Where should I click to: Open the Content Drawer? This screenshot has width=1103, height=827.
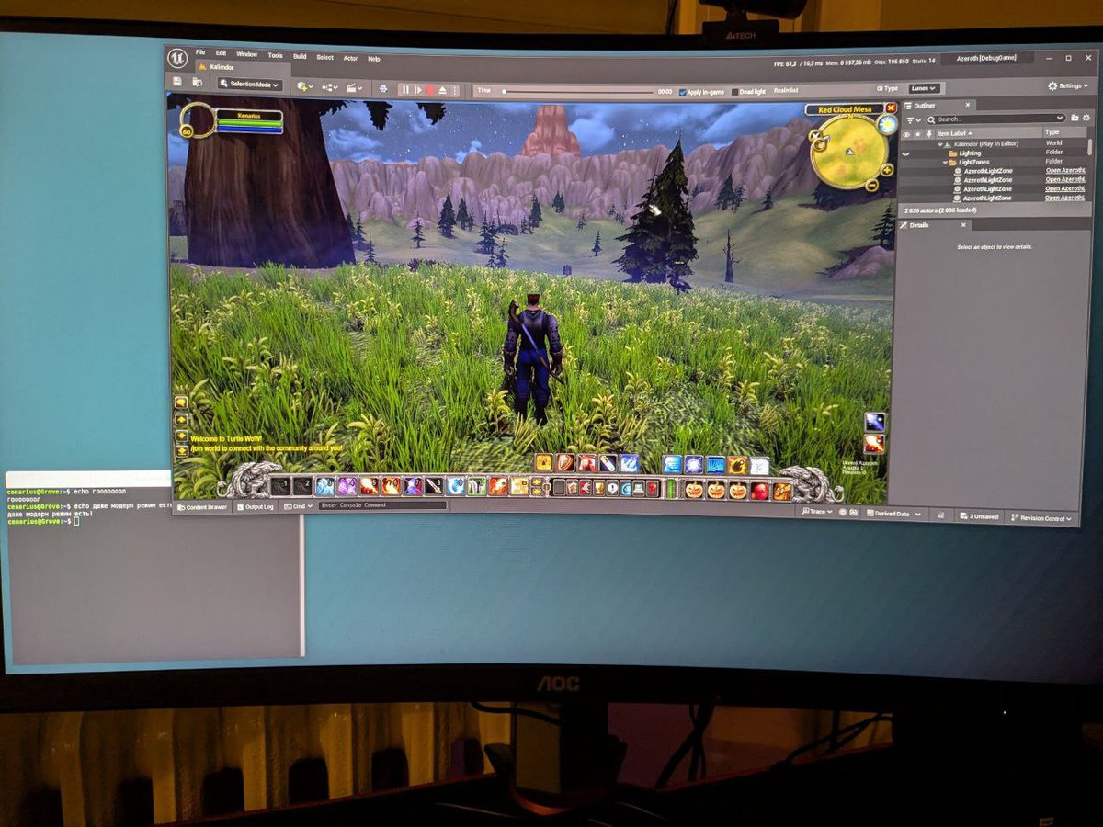(202, 507)
